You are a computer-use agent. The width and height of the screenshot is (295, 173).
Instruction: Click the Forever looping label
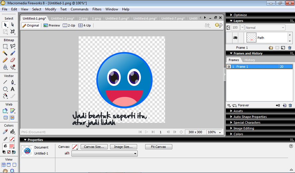click(x=243, y=105)
